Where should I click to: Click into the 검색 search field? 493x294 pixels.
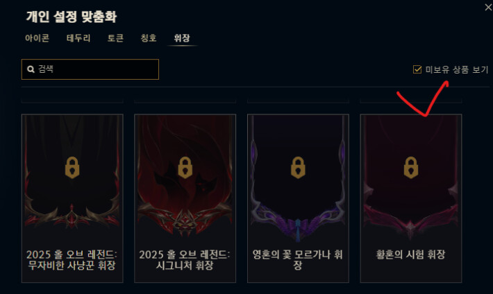[x=90, y=69]
